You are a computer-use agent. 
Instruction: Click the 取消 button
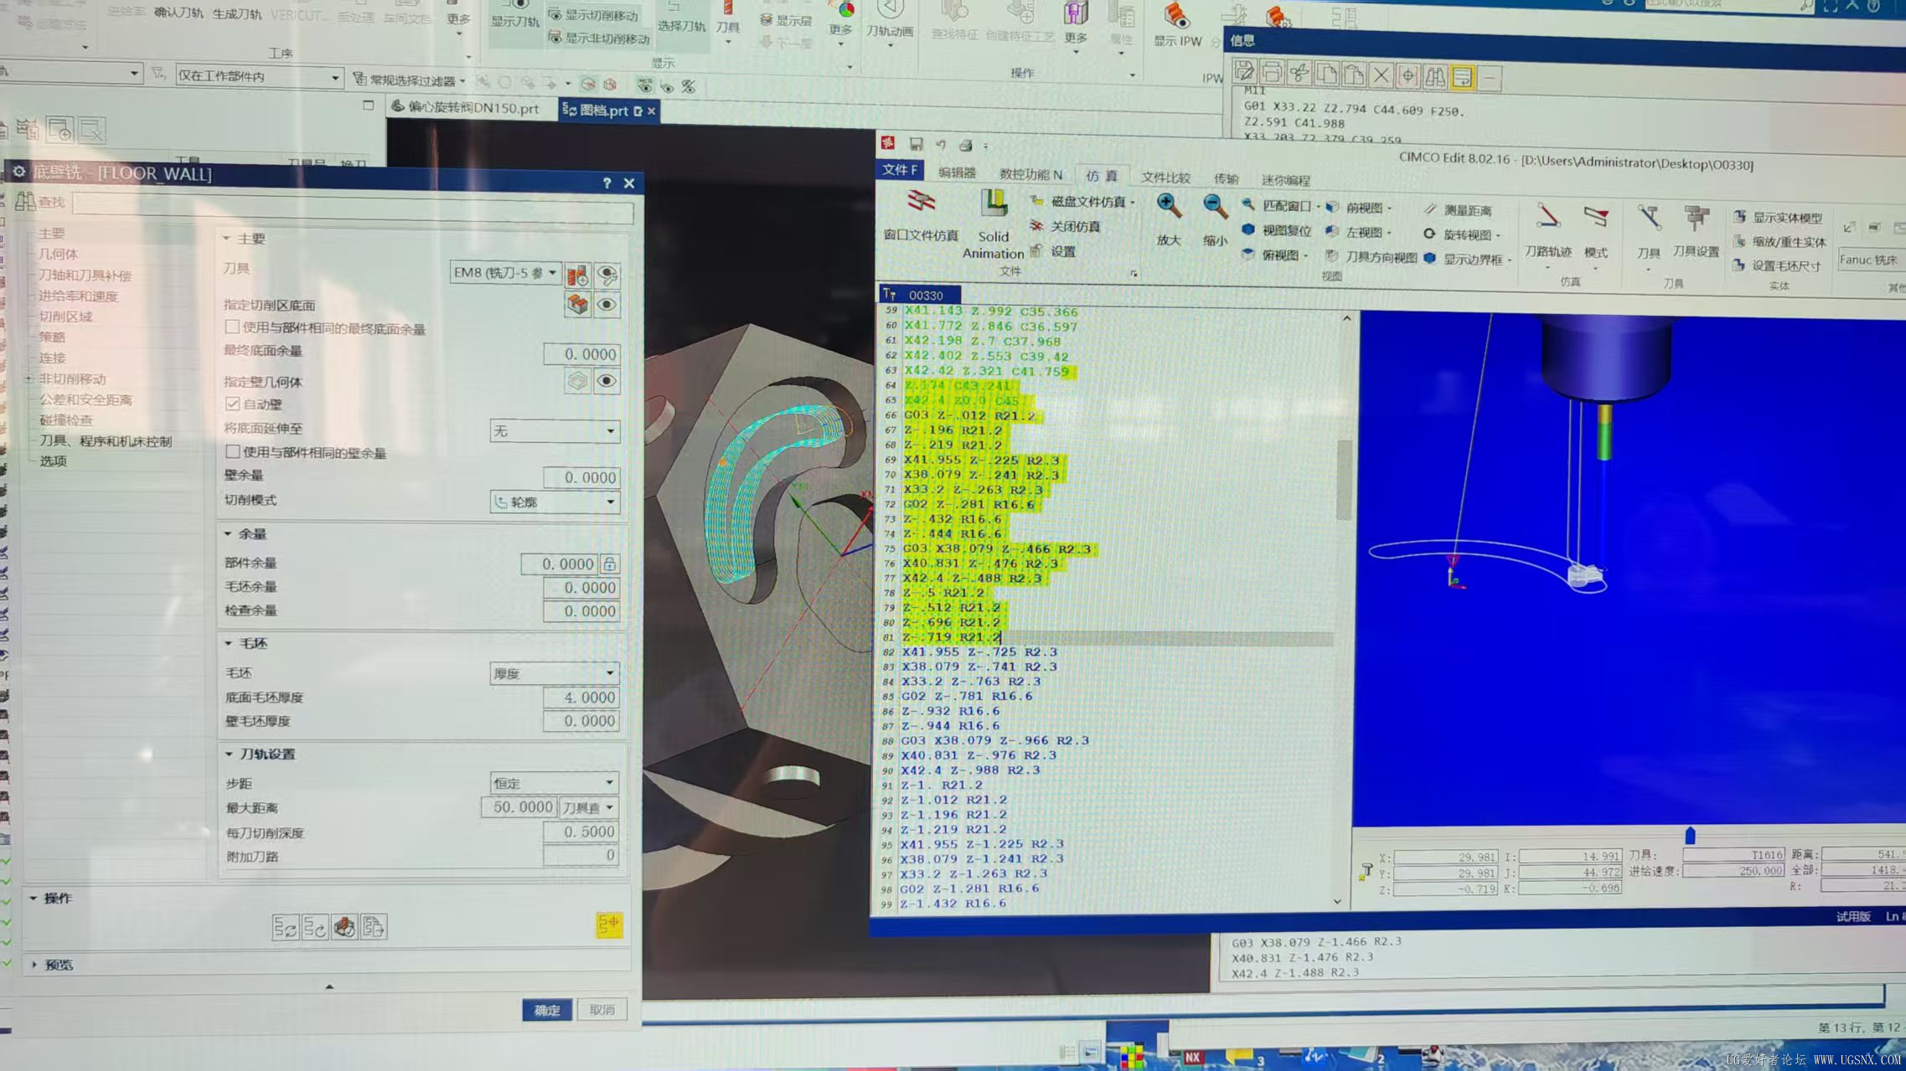tap(602, 1010)
